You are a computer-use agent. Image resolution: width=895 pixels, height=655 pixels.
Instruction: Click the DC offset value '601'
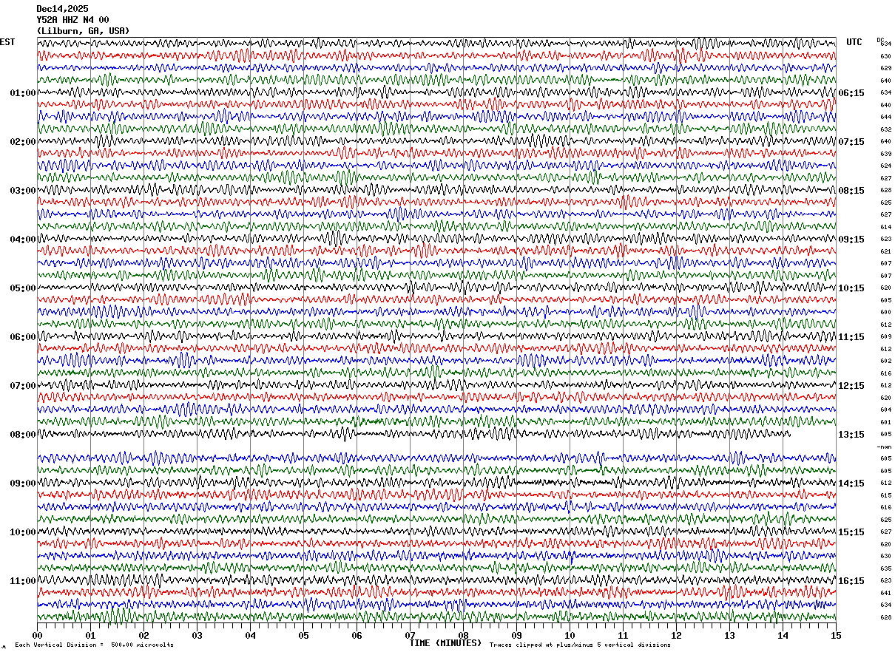click(885, 422)
